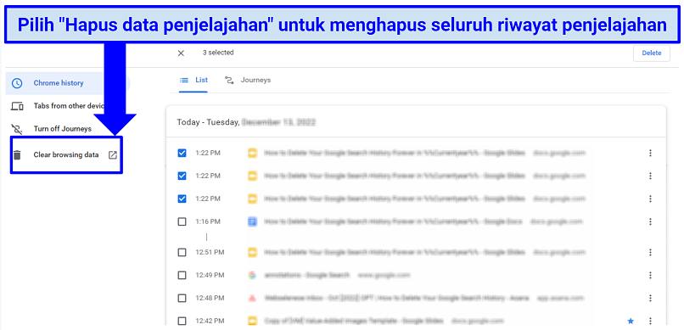This screenshot has height=330, width=684.
Task: Switch to the Journeys tab
Action: 247,81
